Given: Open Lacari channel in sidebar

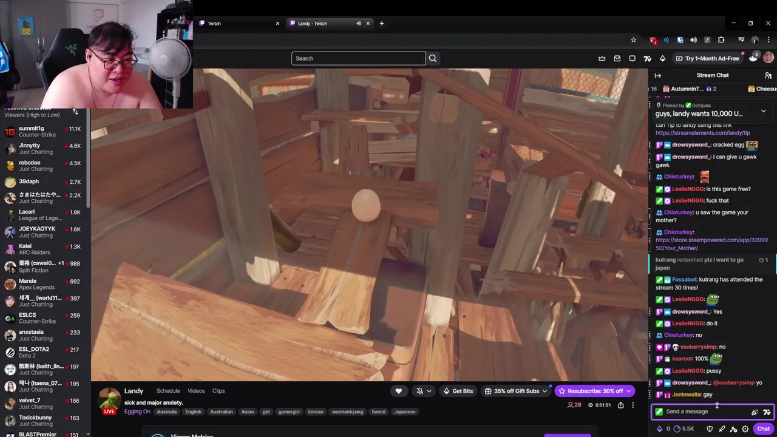Looking at the screenshot, I should (42, 215).
